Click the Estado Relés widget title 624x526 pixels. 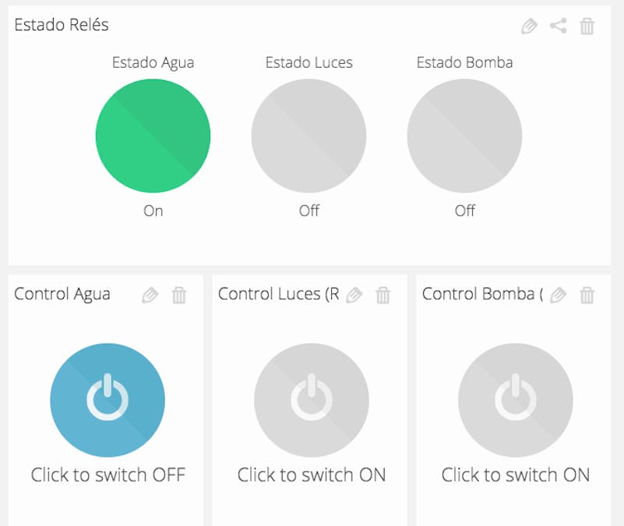point(62,25)
